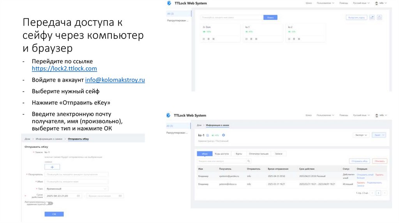Screen dimensions: 399x223
Task: Click battery 26% indicator on ks-2 card
Action: (x=292, y=32)
